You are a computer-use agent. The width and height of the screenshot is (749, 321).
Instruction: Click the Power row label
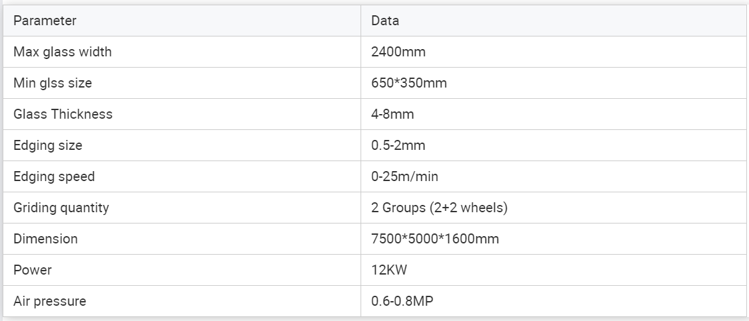coord(33,271)
